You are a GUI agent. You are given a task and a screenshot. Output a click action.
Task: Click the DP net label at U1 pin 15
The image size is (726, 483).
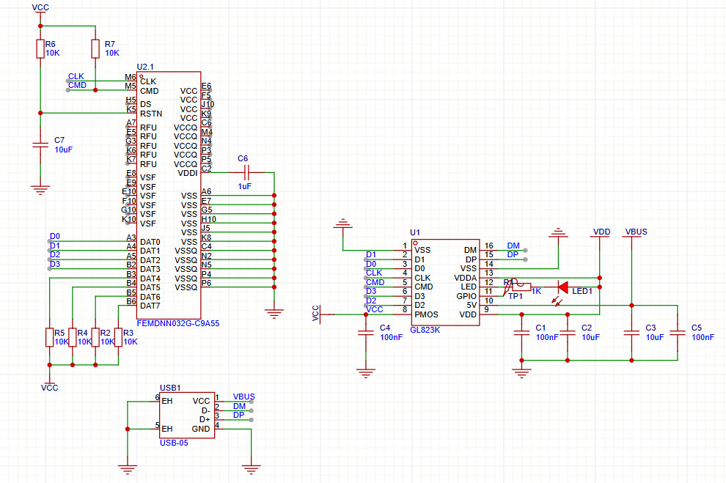click(x=513, y=254)
